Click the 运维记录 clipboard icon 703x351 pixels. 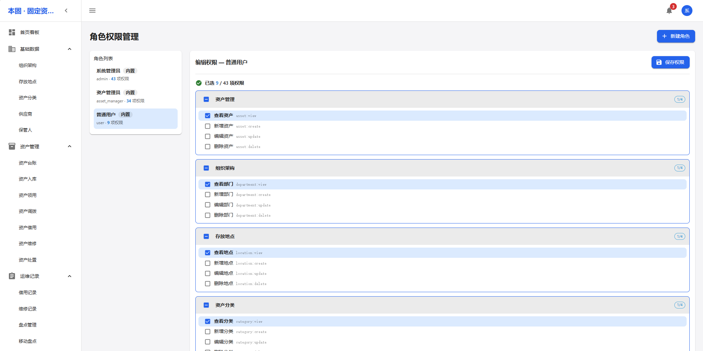[12, 276]
